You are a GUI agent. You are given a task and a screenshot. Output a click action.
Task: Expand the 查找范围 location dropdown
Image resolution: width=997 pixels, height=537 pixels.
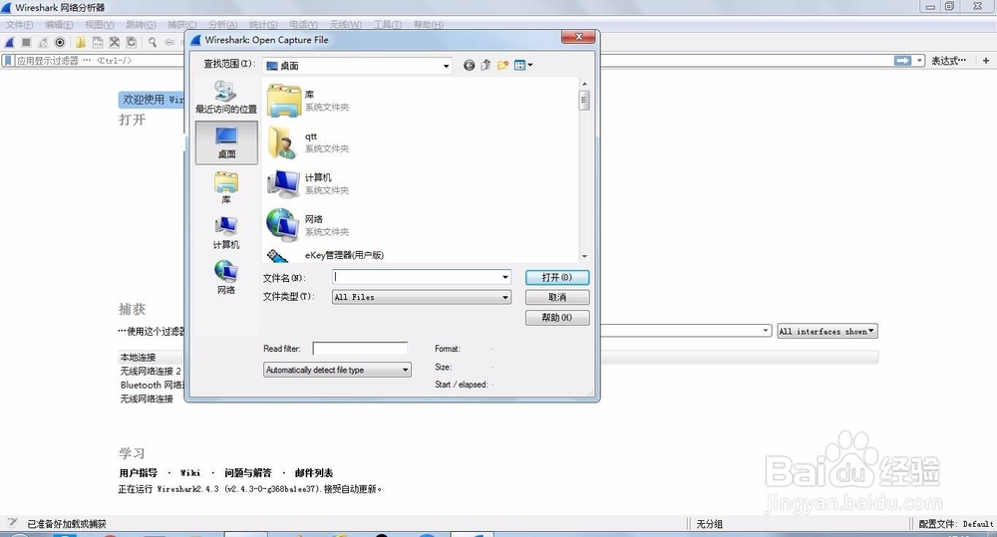pyautogui.click(x=446, y=66)
